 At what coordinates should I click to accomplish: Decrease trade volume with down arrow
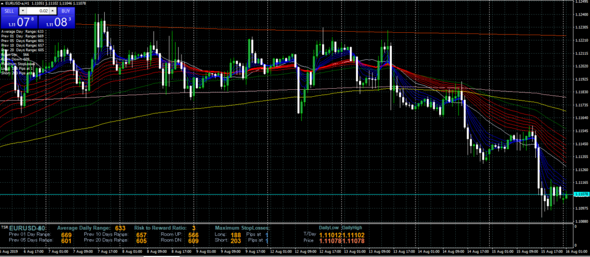[x=22, y=11]
